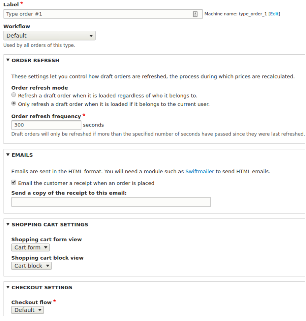306x321 pixels.
Task: Toggle email customer receipt checkbox
Action: 14,183
